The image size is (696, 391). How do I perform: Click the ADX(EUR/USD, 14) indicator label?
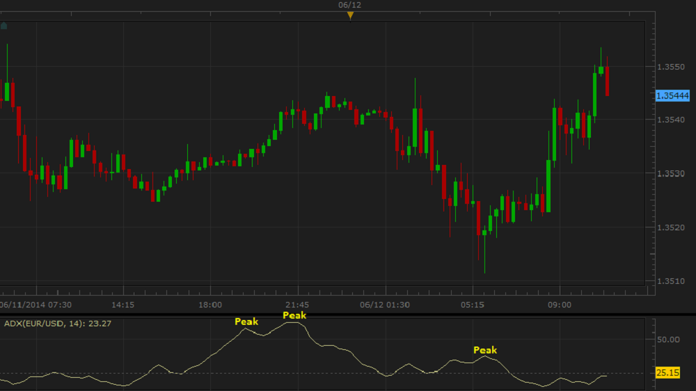click(57, 324)
